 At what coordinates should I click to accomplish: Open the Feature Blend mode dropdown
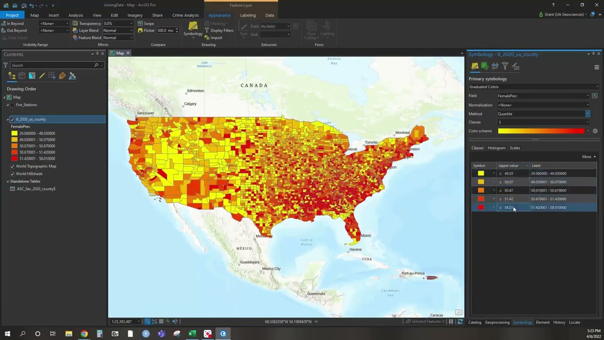coord(118,38)
